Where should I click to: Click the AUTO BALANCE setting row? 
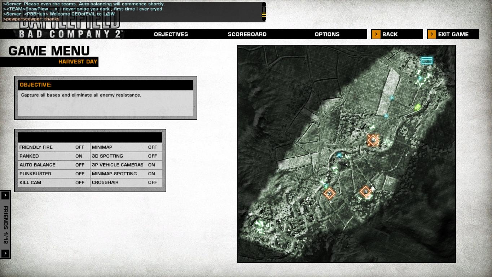[53, 165]
